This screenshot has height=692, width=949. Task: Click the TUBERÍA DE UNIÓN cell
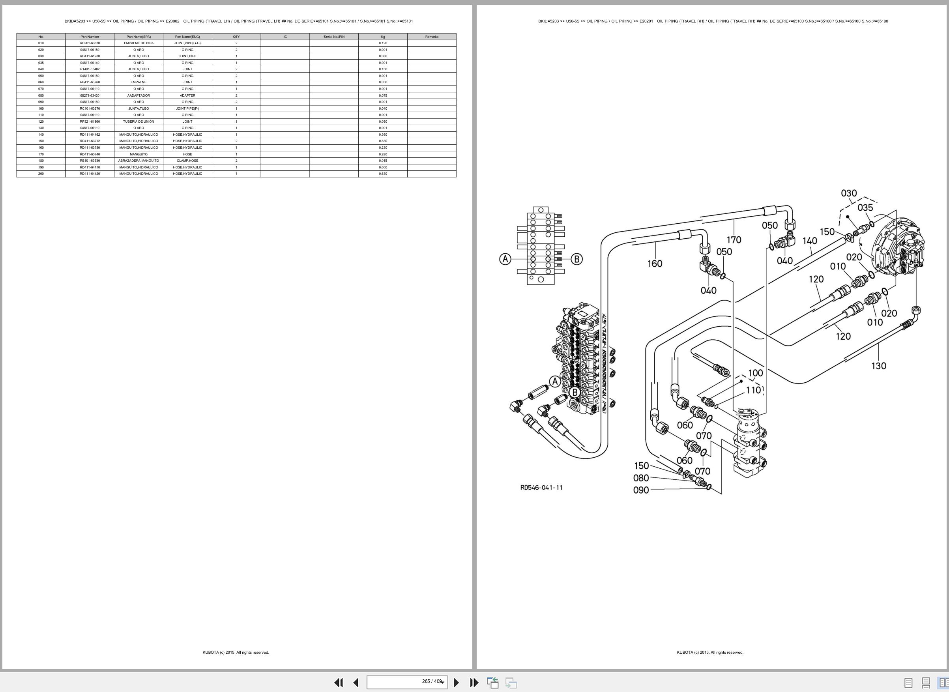point(139,122)
